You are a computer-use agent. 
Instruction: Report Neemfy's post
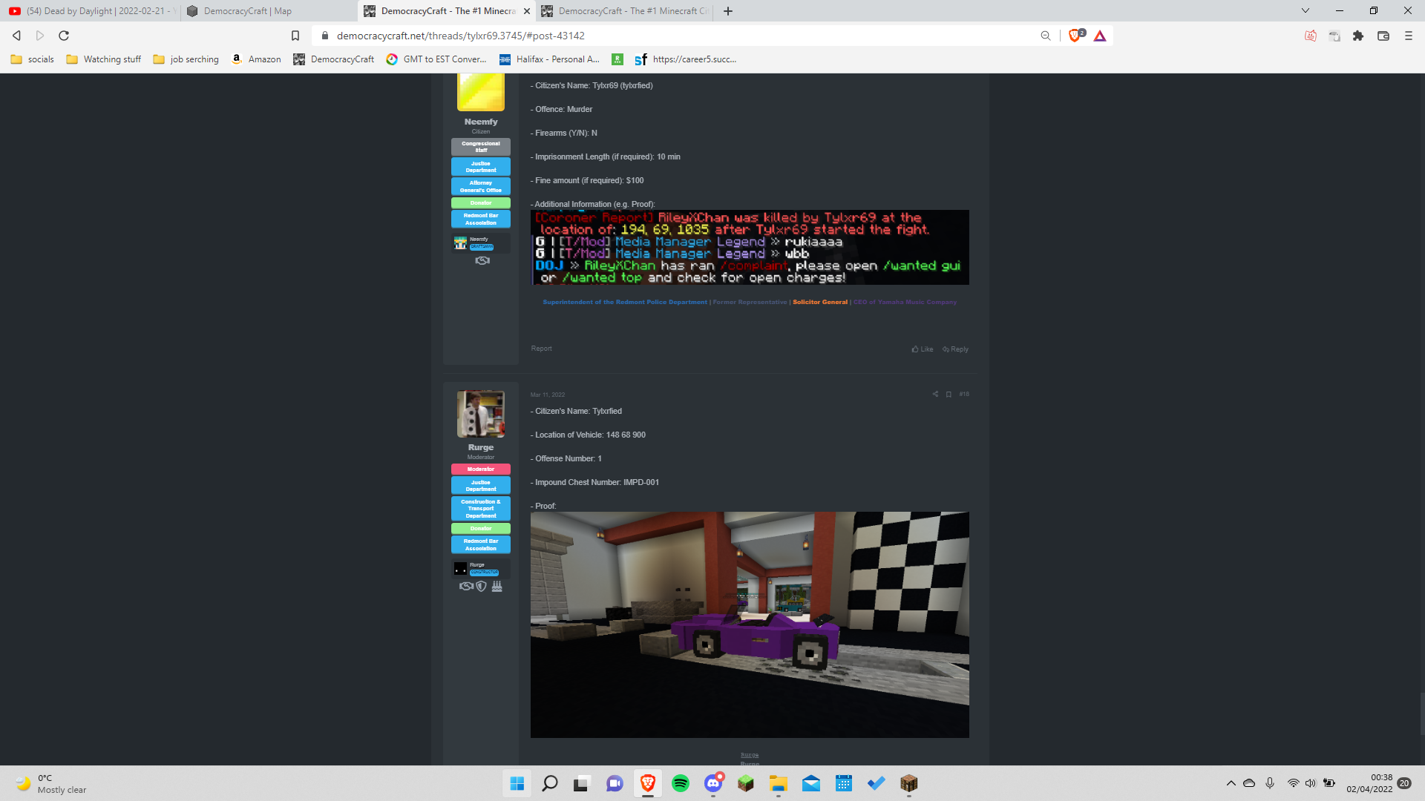pos(541,349)
